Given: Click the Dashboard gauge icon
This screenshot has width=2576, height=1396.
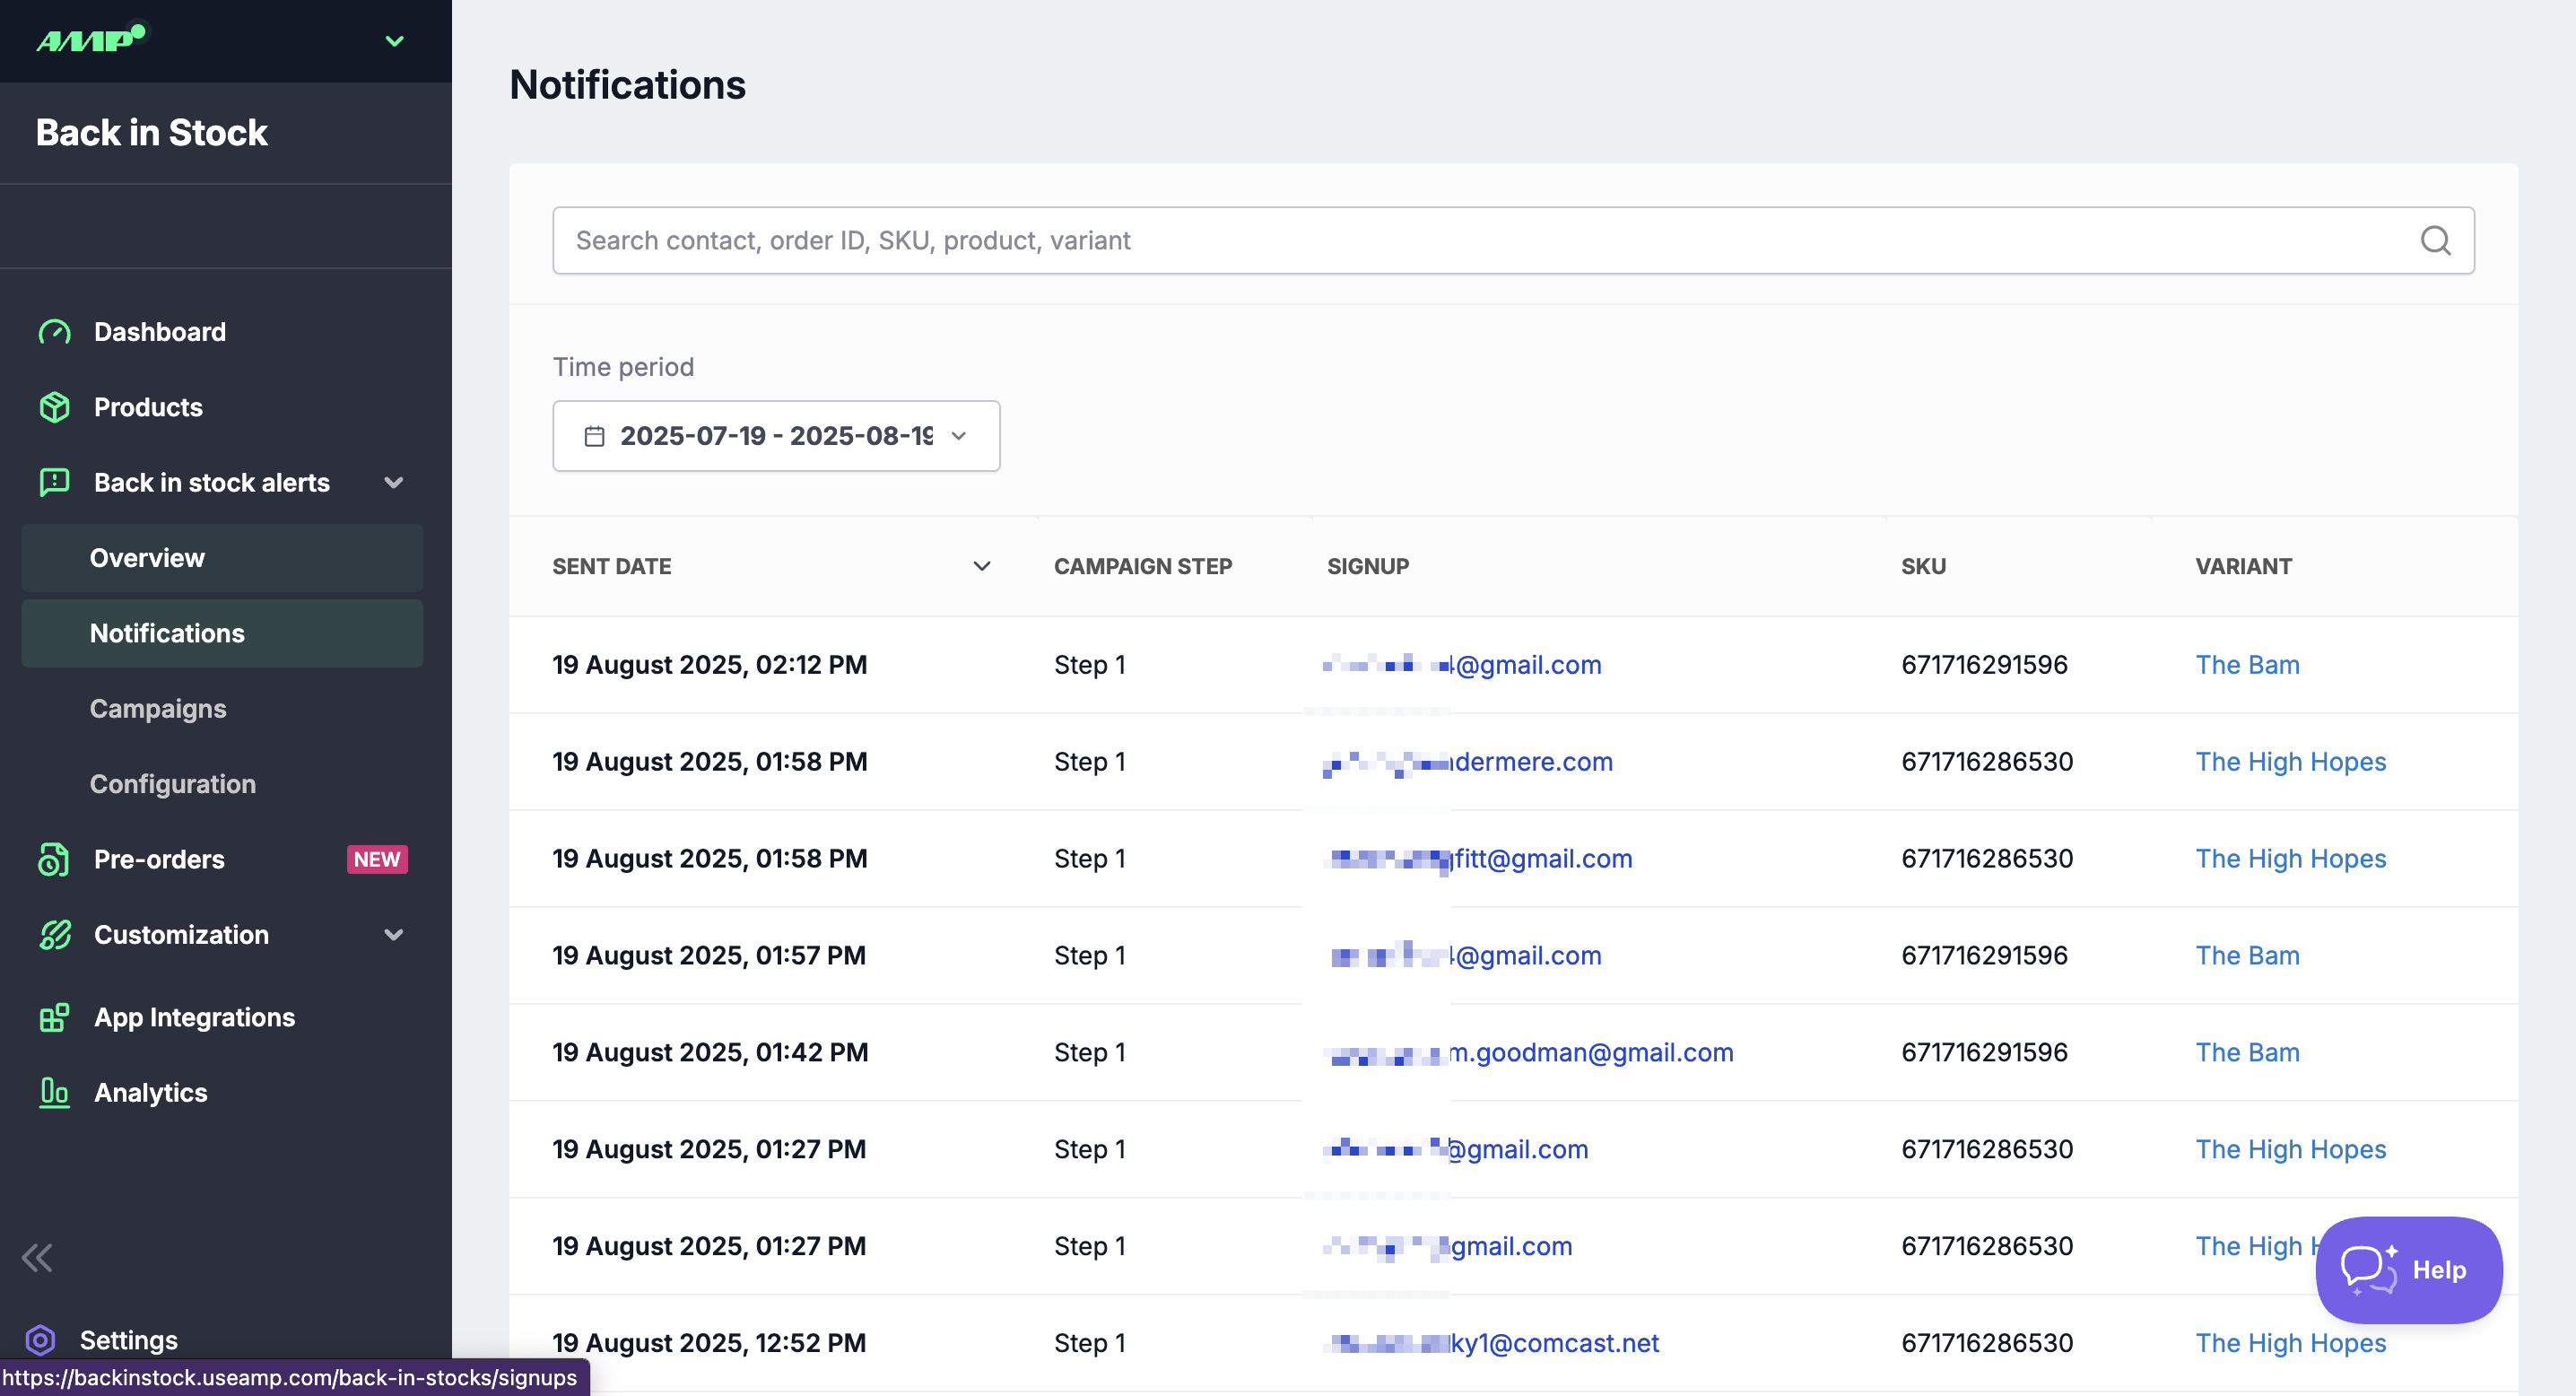Looking at the screenshot, I should click(55, 332).
